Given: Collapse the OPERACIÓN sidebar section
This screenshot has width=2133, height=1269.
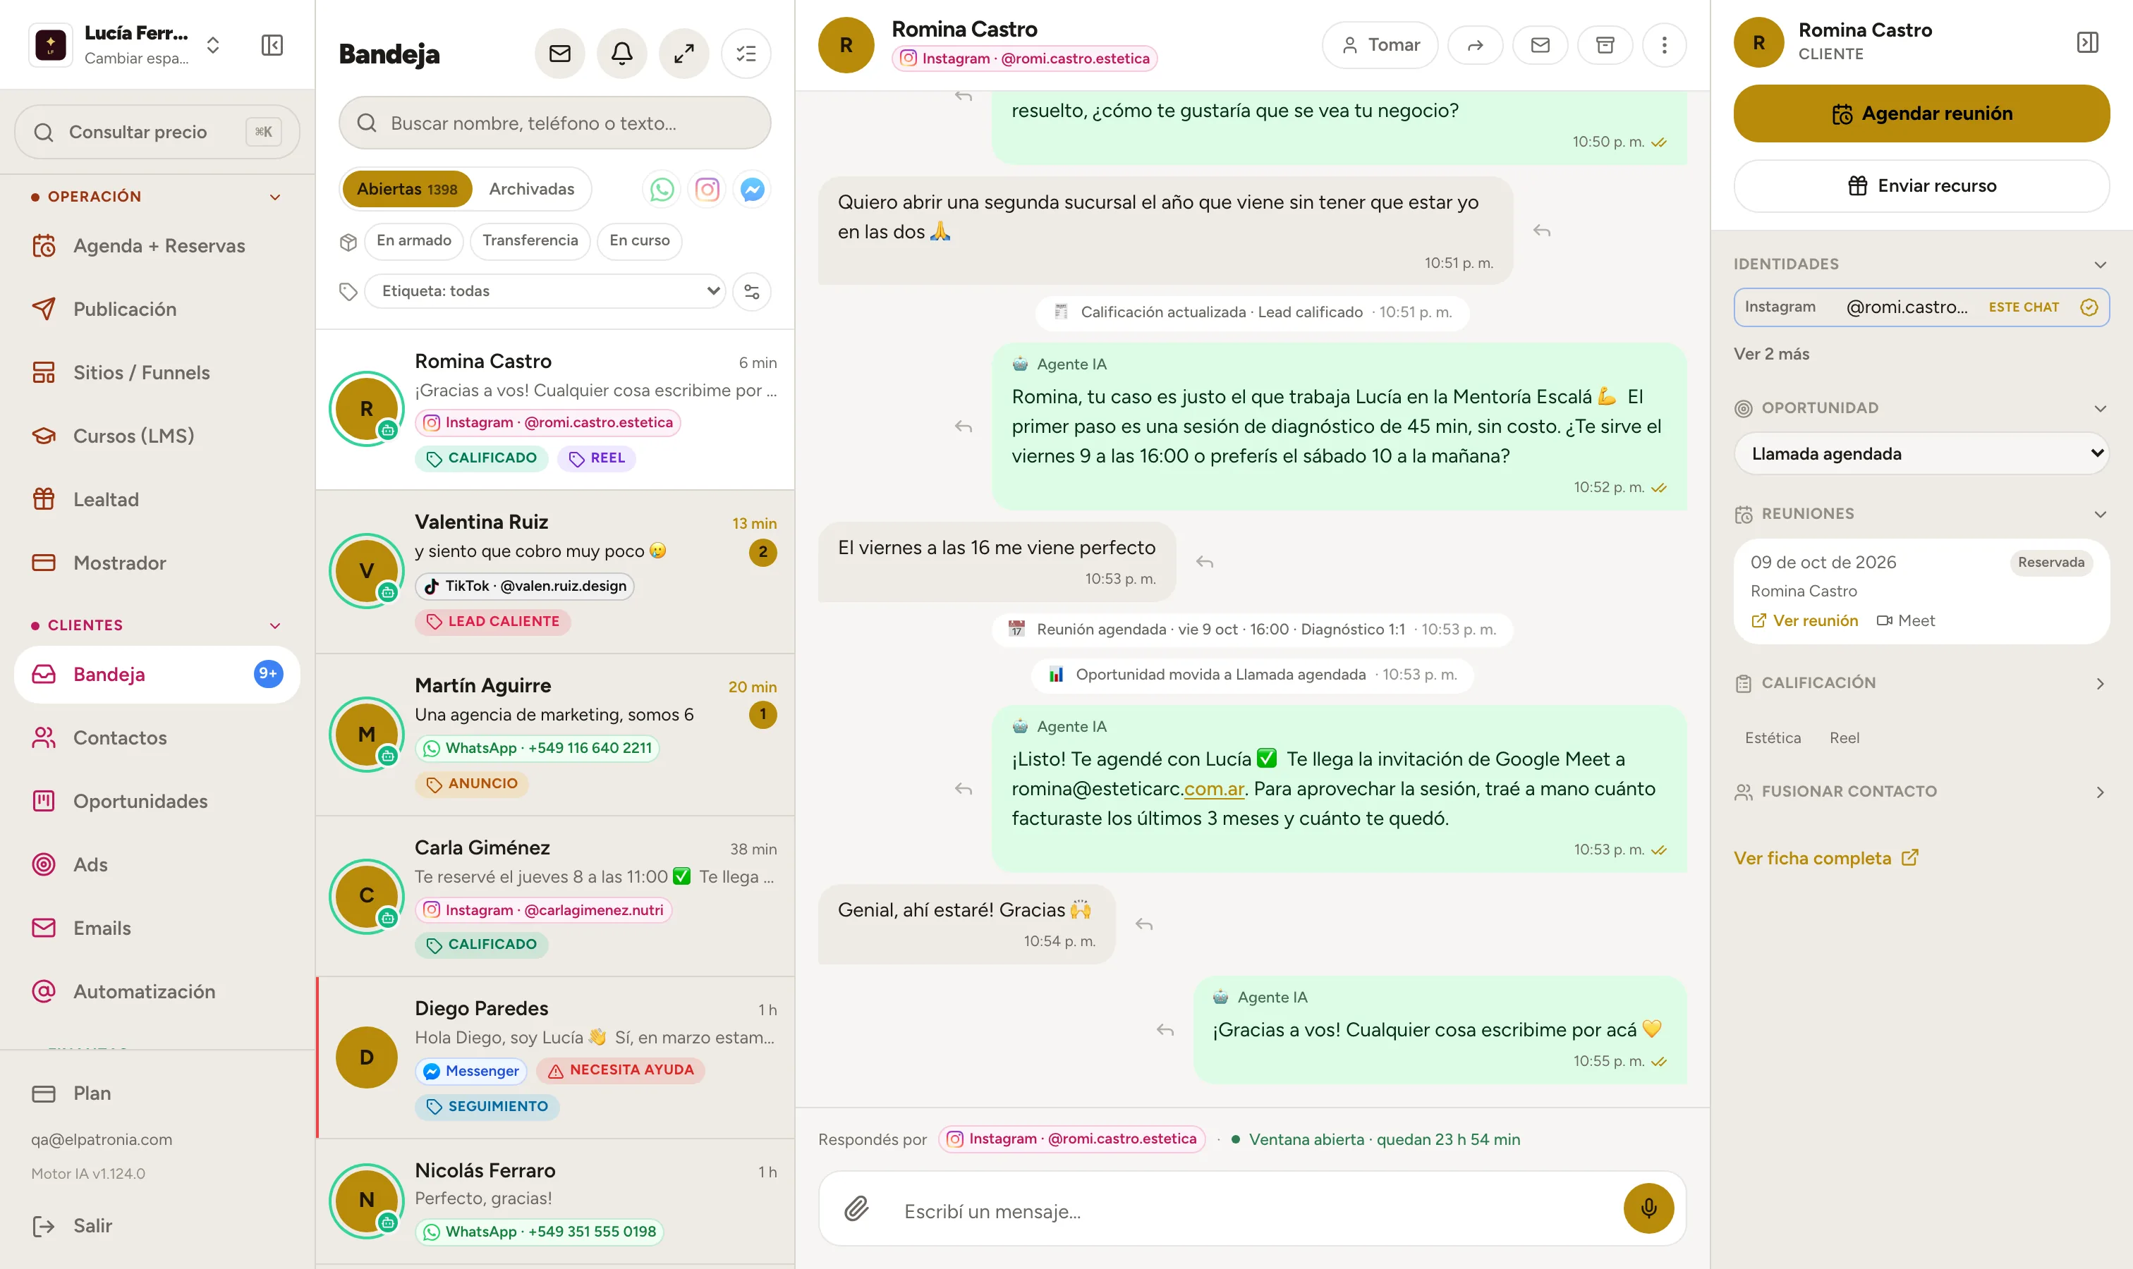Looking at the screenshot, I should tap(274, 197).
